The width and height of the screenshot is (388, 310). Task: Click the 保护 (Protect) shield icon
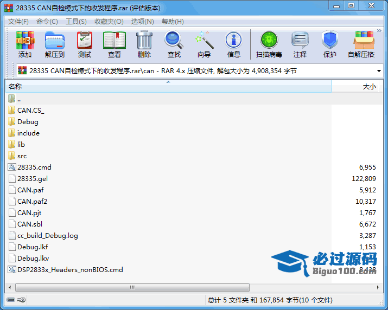coord(329,44)
